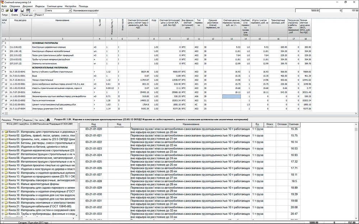Click the Код ресурса column header
This screenshot has height=224, width=359.
tap(20, 28)
